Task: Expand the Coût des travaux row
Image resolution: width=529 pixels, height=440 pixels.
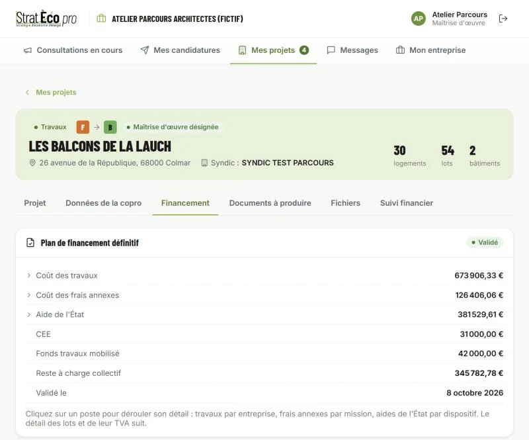Action: [x=264, y=275]
